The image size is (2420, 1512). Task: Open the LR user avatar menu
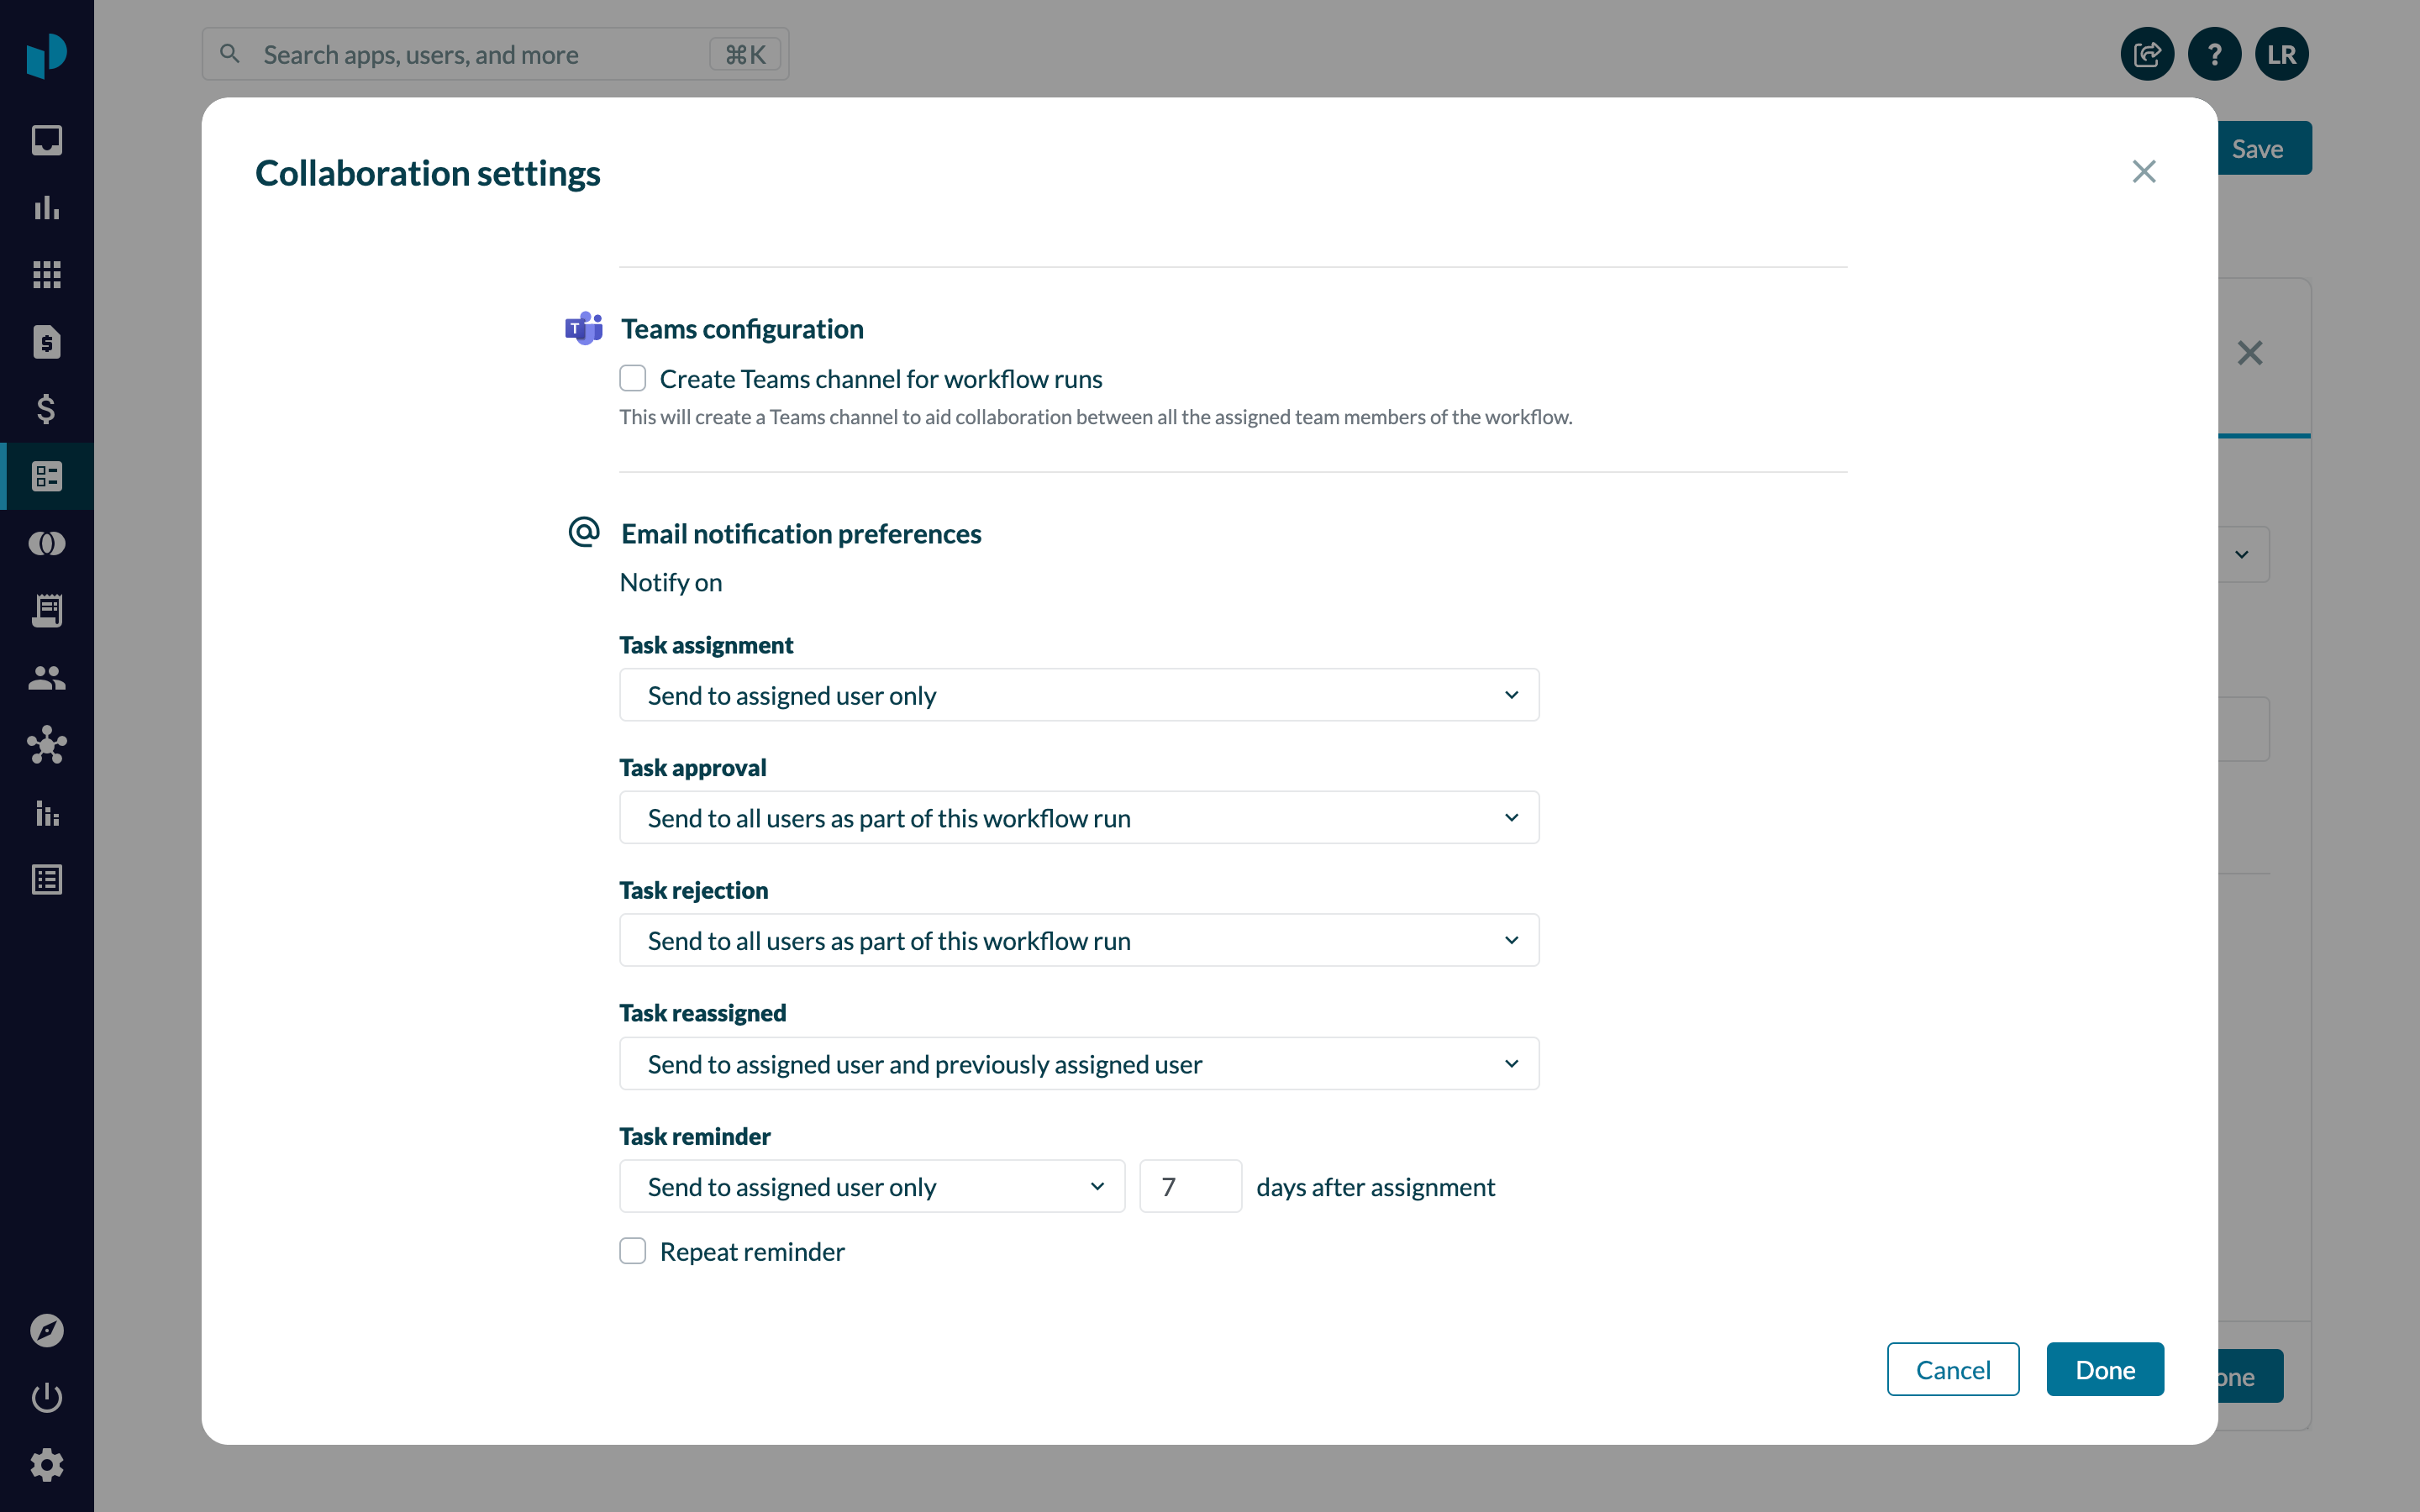[x=2281, y=54]
